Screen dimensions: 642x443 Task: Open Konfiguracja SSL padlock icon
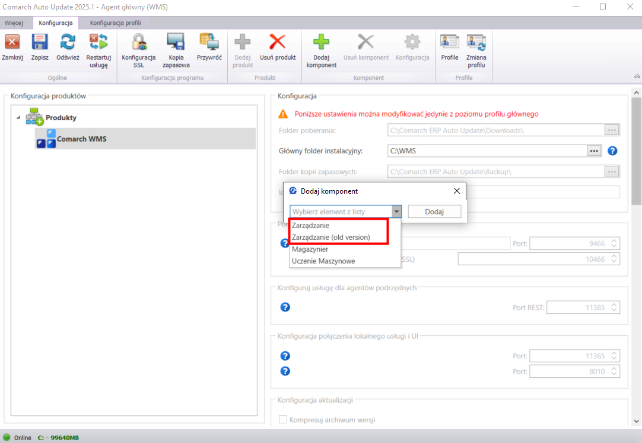point(139,42)
